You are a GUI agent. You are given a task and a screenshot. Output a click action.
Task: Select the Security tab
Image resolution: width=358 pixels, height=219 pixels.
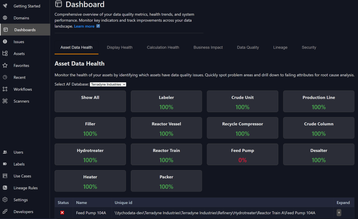pos(309,48)
